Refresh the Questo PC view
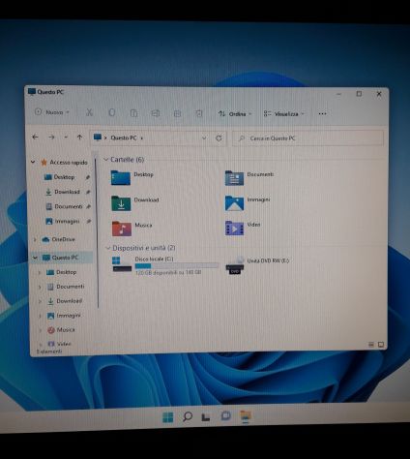This screenshot has width=410, height=459. click(219, 138)
